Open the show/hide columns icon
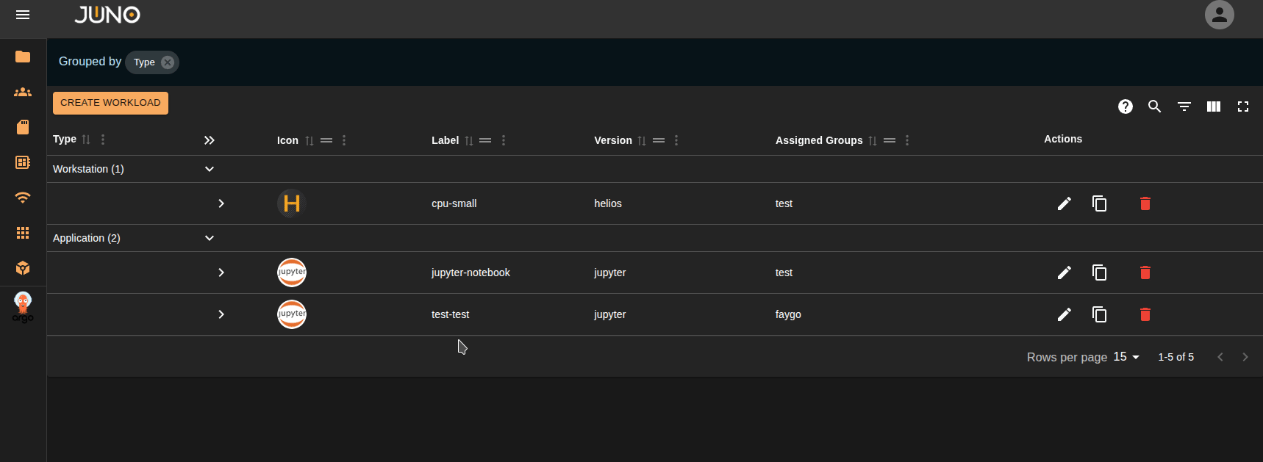The image size is (1263, 462). coord(1213,107)
